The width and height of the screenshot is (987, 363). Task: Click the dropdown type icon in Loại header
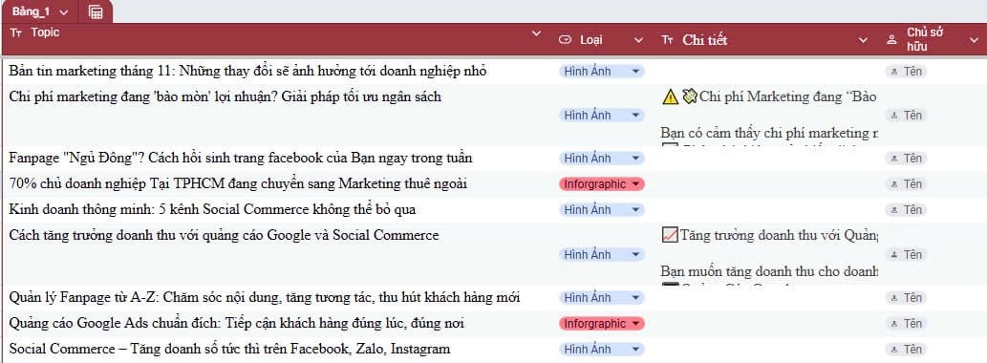565,39
